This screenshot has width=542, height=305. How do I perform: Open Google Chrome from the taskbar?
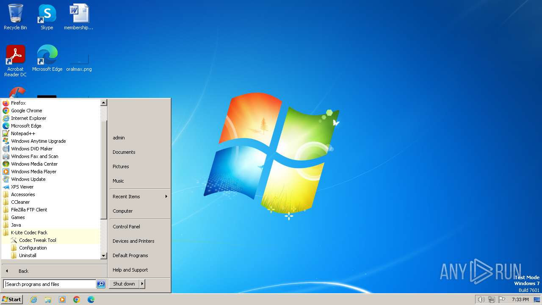click(x=77, y=299)
